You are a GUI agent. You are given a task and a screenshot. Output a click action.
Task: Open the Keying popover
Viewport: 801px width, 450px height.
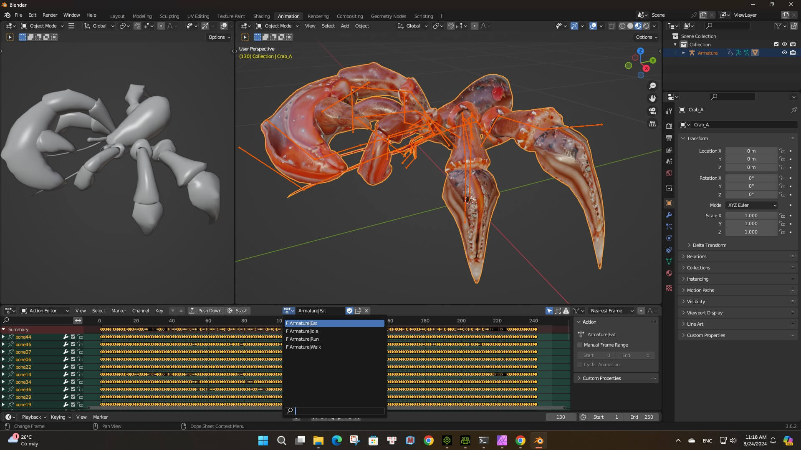pos(61,417)
